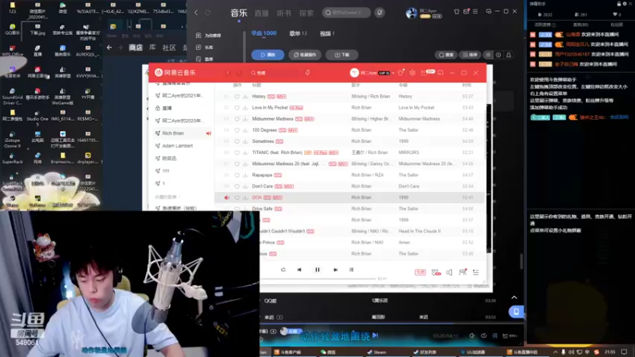
Task: Like the song Rapapapa
Action: (237, 175)
